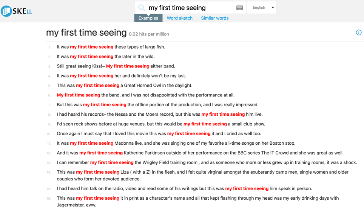
Task: Click the SKELL logo text
Action: pos(22,11)
